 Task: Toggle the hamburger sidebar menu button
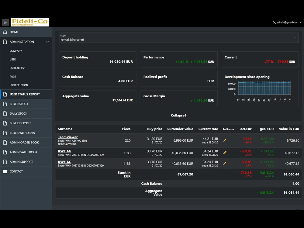(x=5, y=22)
